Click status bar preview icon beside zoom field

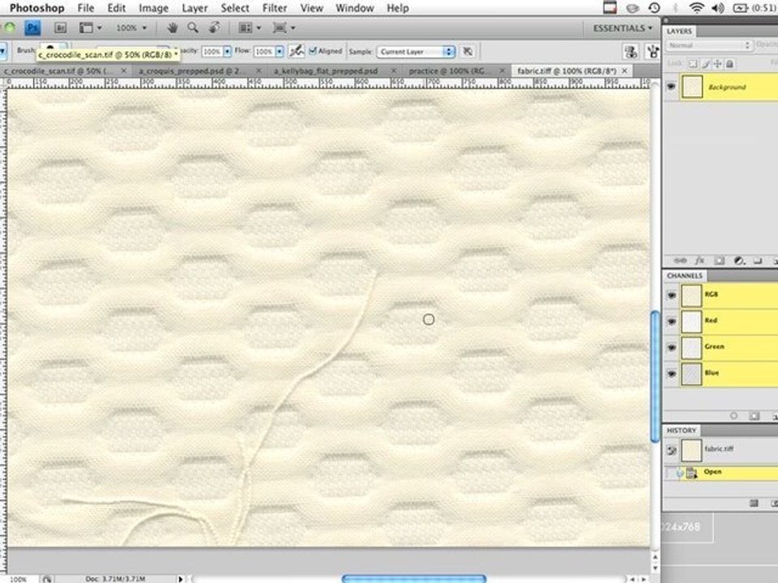[47, 578]
